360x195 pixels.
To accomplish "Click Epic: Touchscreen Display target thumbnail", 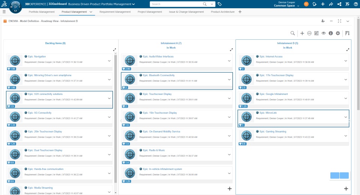I will (x=130, y=98).
